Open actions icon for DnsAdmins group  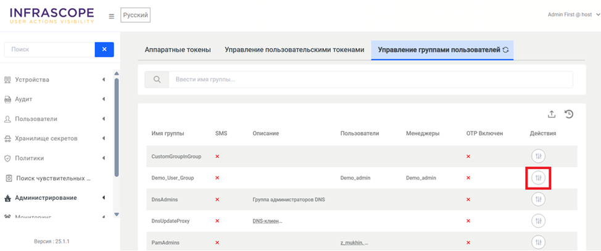pyautogui.click(x=538, y=199)
